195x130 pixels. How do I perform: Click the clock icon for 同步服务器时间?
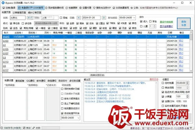click(x=46, y=8)
